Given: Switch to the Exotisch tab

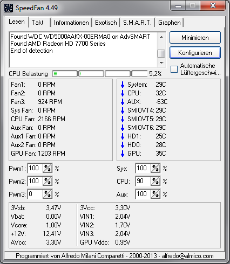Looking at the screenshot, I should [106, 23].
